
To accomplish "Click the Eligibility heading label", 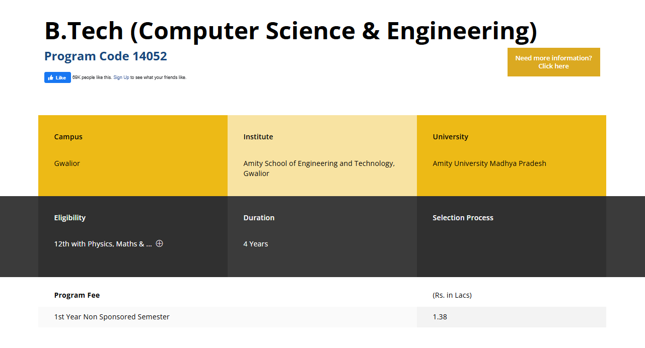I will click(x=69, y=217).
